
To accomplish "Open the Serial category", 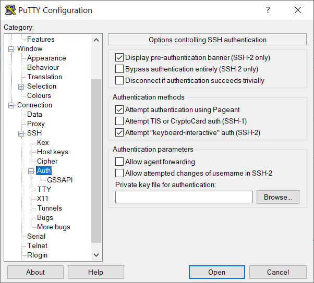I will (36, 237).
